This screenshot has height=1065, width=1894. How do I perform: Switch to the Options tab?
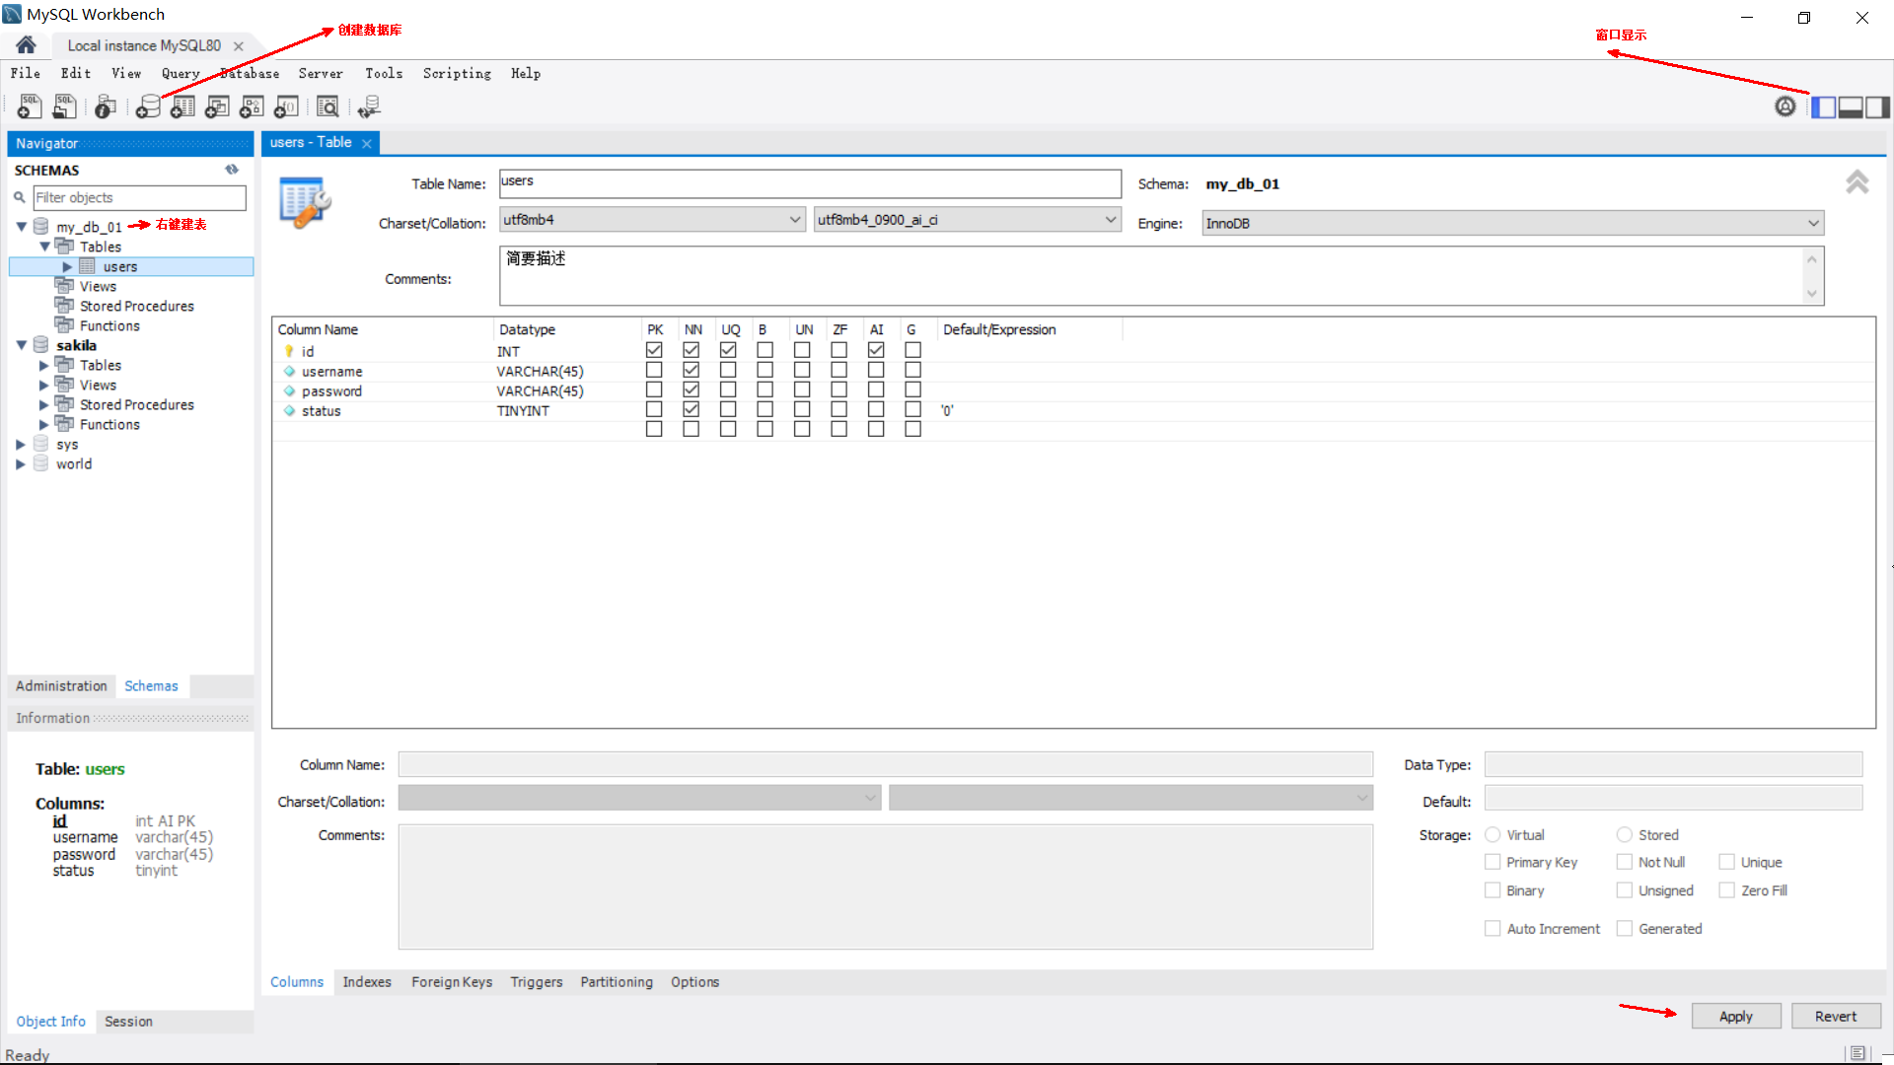pyautogui.click(x=695, y=982)
